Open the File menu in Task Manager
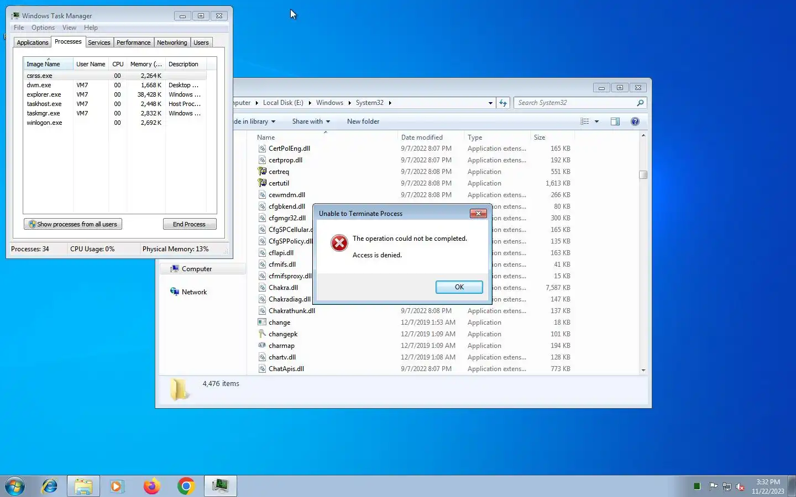The image size is (796, 497). (19, 28)
